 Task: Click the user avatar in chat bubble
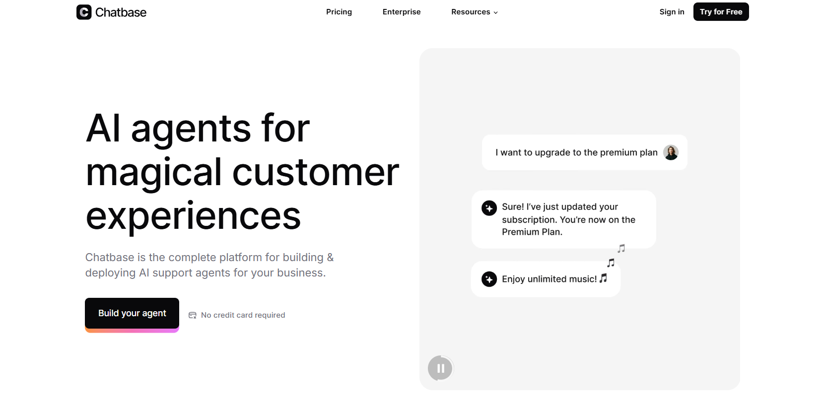click(x=671, y=152)
